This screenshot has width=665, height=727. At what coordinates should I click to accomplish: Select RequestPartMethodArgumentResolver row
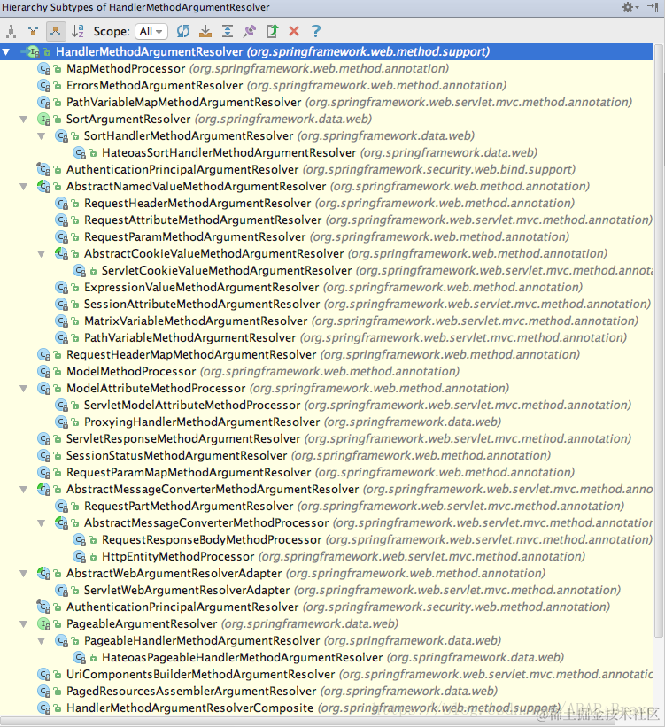327,507
